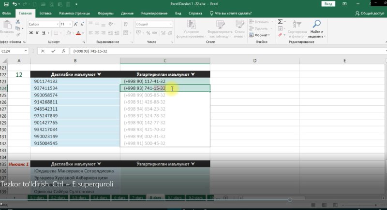Apply percent style to the cell
387x210 pixels.
click(x=148, y=33)
